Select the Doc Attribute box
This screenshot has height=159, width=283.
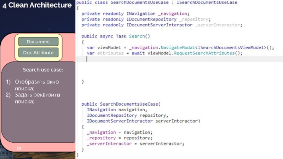click(x=38, y=53)
